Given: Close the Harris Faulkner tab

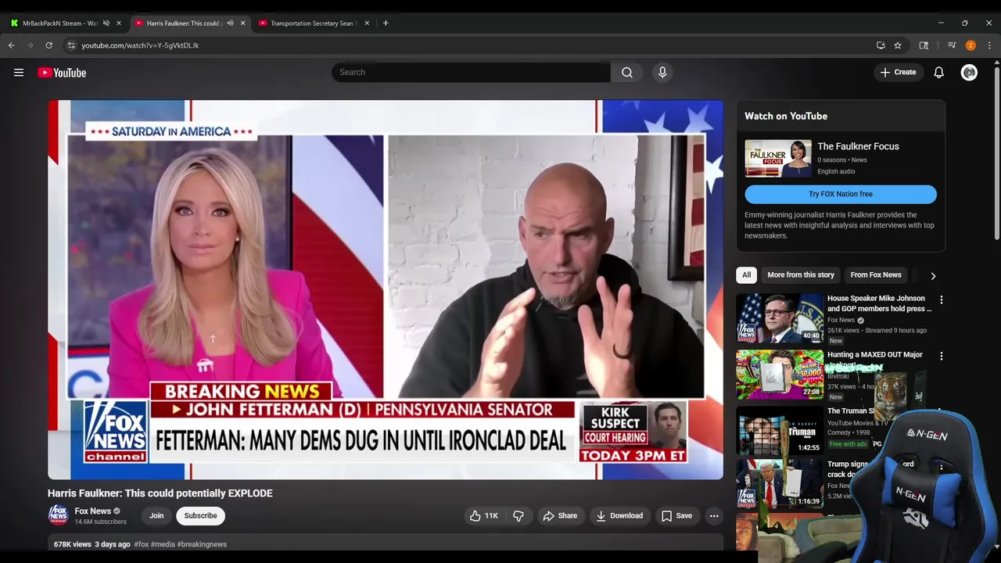Looking at the screenshot, I should [242, 23].
